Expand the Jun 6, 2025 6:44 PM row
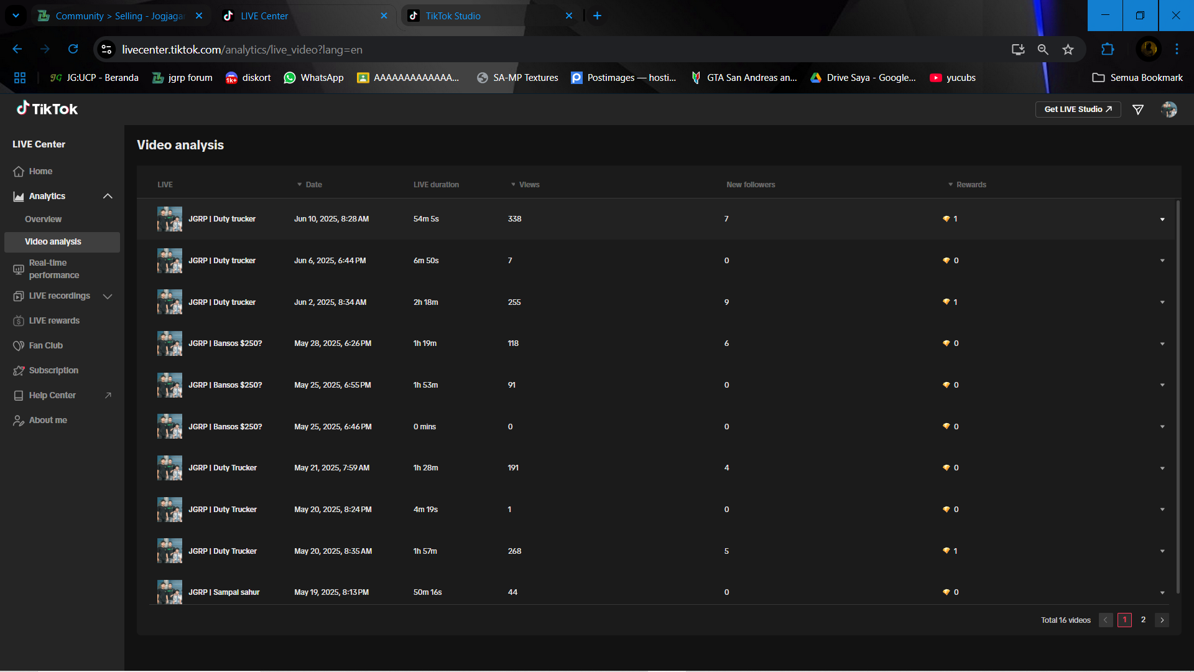The width and height of the screenshot is (1194, 672). [1162, 261]
